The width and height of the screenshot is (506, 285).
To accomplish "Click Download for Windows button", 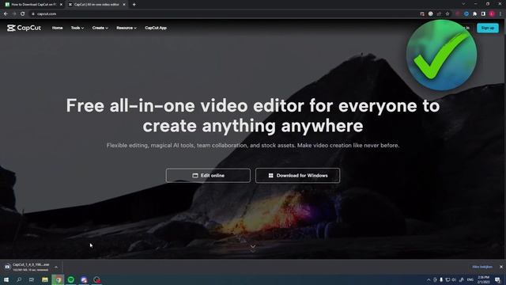I will coord(297,176).
